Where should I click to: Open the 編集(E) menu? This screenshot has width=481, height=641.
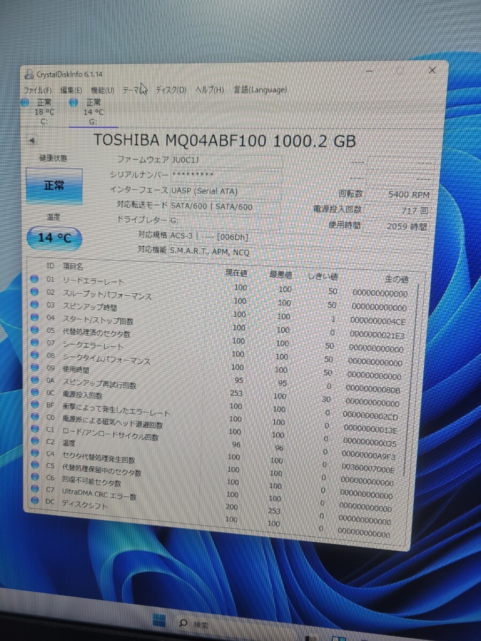[71, 90]
